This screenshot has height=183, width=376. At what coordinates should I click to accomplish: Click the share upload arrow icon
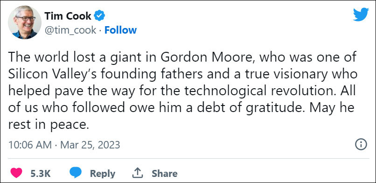(x=138, y=173)
